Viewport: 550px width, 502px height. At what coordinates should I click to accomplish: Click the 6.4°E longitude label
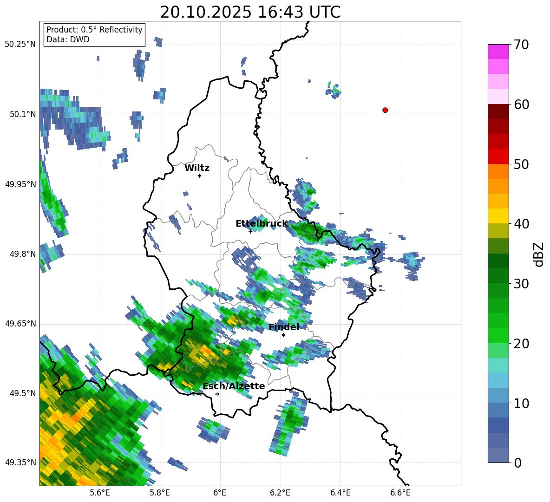[x=340, y=493]
